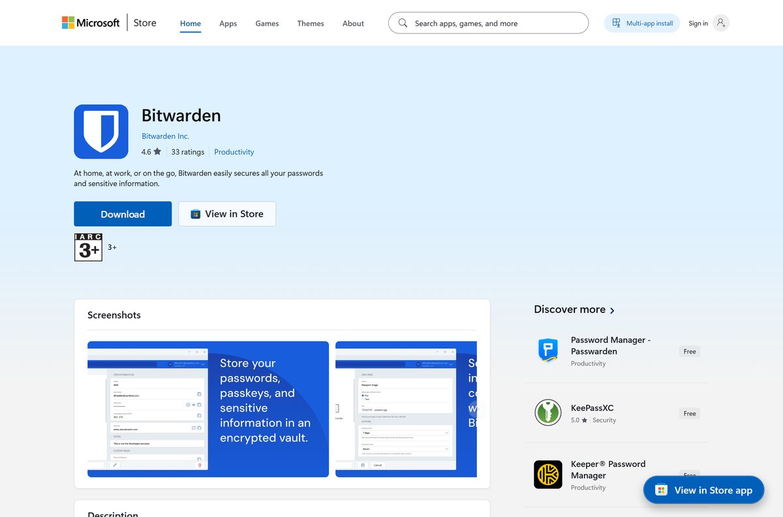Select the Home tab
This screenshot has height=517, width=783.
coord(191,23)
